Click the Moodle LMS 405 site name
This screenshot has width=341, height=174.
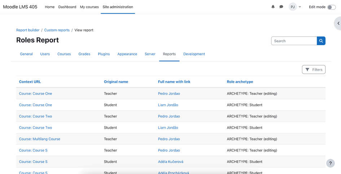pyautogui.click(x=20, y=7)
